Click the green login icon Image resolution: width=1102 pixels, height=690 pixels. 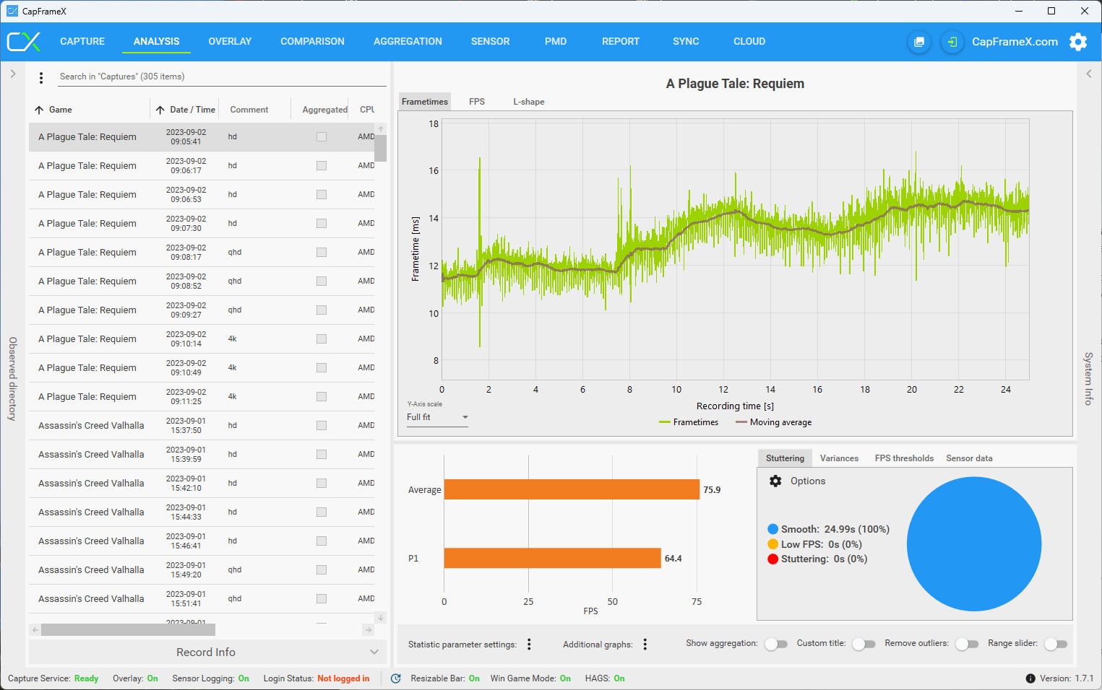point(952,42)
